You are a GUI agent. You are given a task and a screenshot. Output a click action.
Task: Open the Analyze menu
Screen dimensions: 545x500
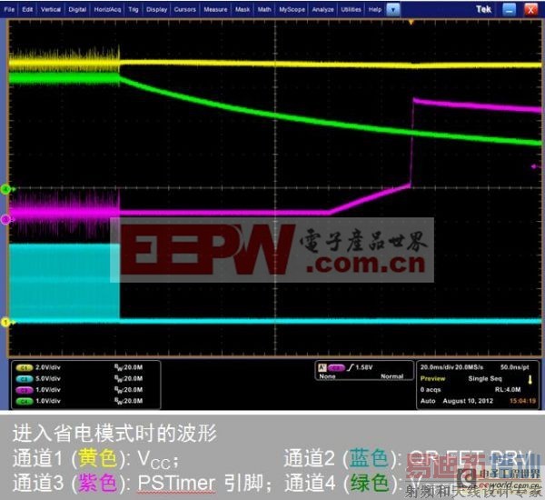coord(322,9)
